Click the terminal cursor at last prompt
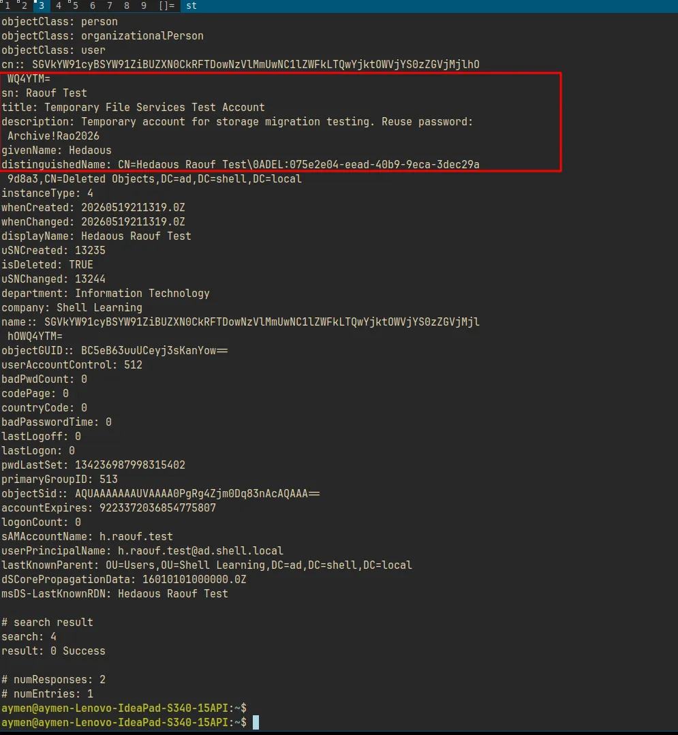The image size is (678, 735). tap(256, 722)
